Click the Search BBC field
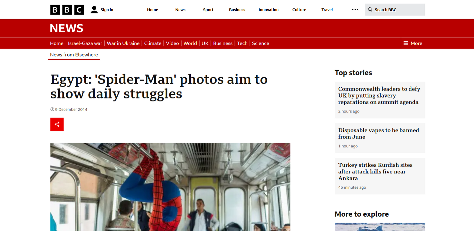This screenshot has height=231, width=474. click(395, 10)
